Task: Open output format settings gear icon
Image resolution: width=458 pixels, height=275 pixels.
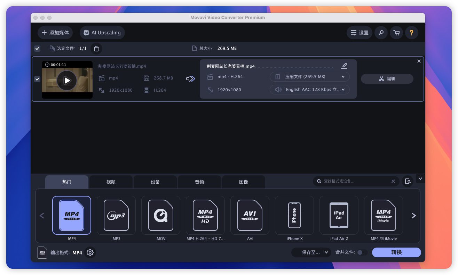Action: (90, 252)
